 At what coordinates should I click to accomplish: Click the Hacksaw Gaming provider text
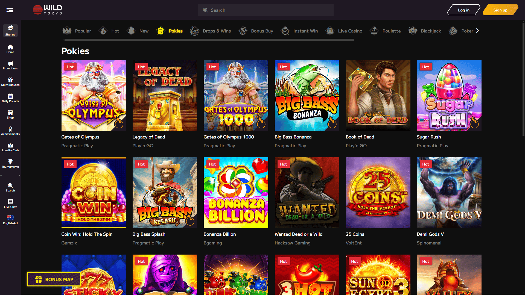pyautogui.click(x=293, y=243)
